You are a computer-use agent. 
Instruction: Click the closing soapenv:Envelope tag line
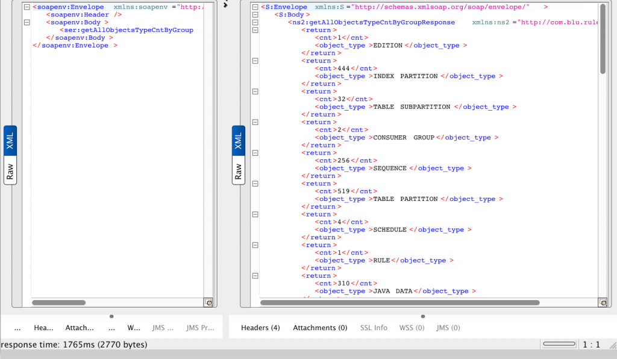75,45
